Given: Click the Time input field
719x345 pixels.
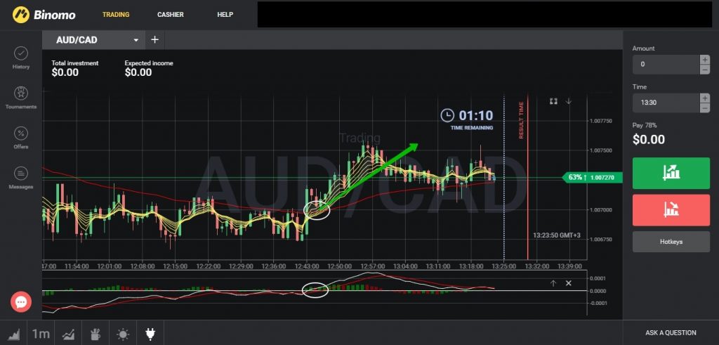Looking at the screenshot, I should pos(666,103).
